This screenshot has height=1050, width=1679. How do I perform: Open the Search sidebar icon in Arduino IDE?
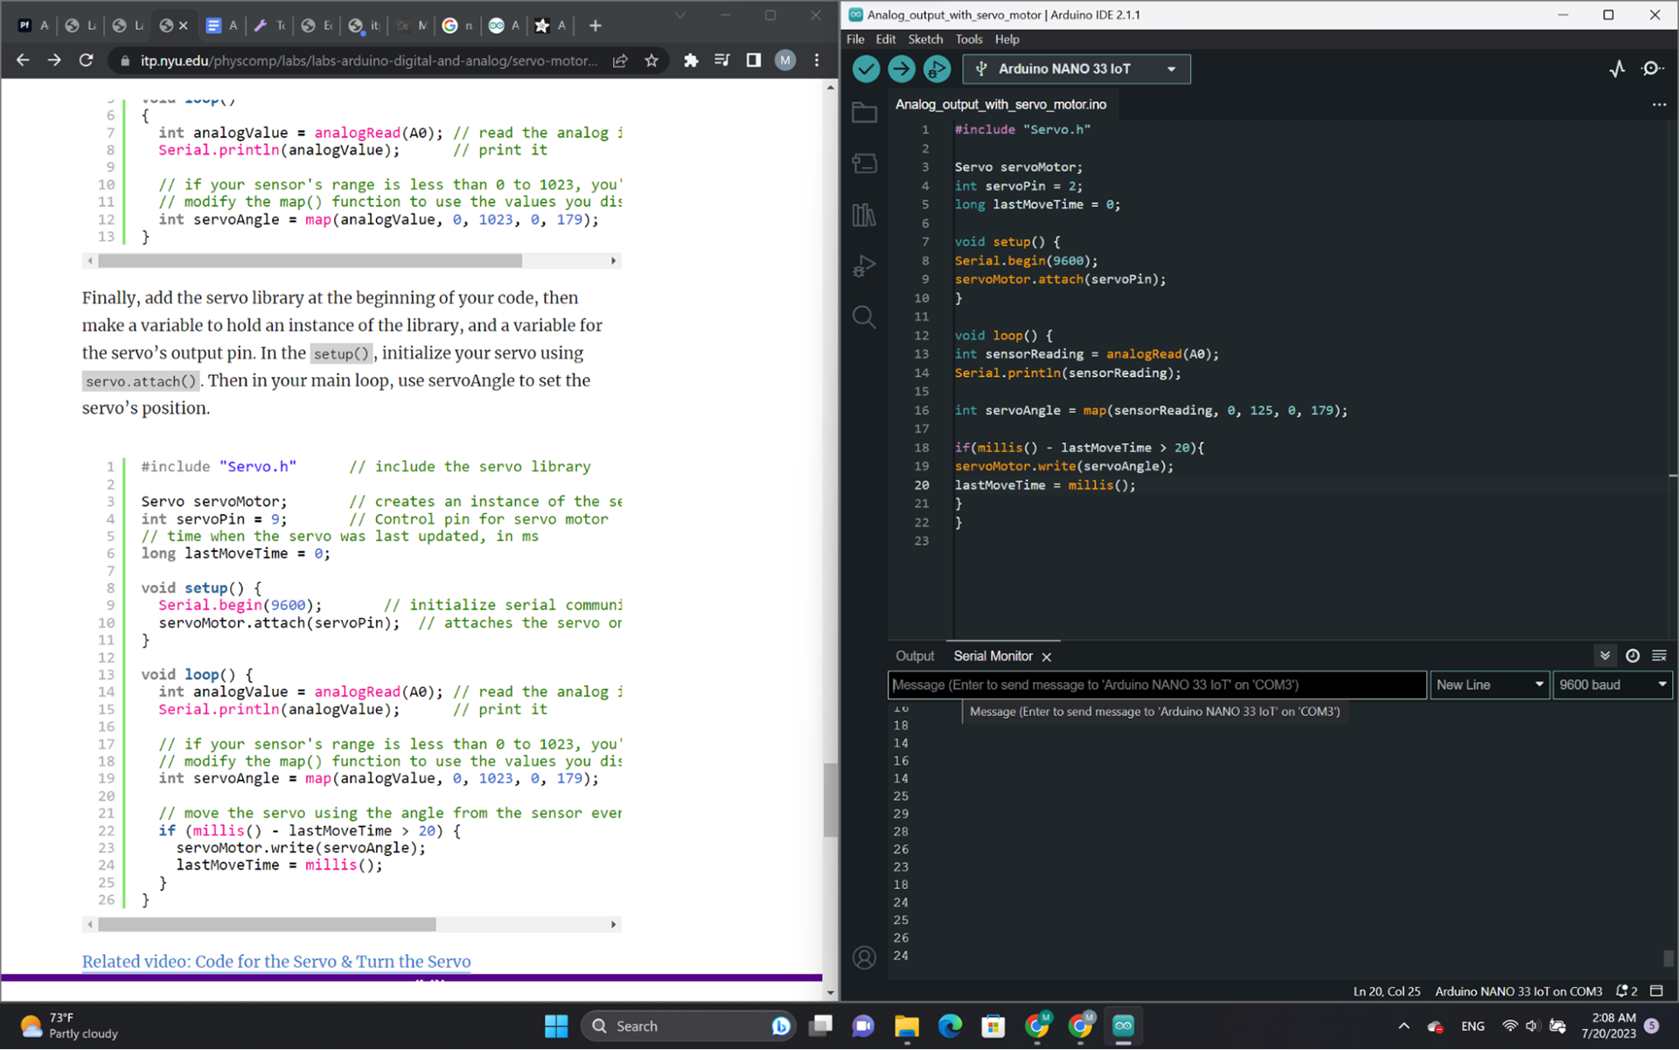[x=864, y=316]
